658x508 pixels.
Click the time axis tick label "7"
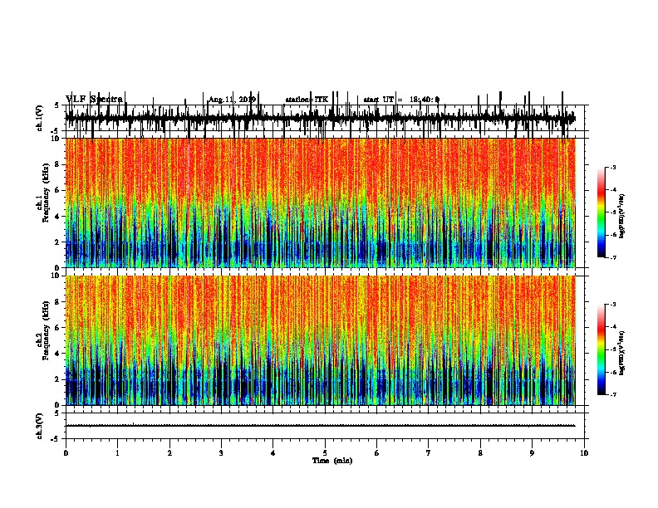(x=429, y=453)
